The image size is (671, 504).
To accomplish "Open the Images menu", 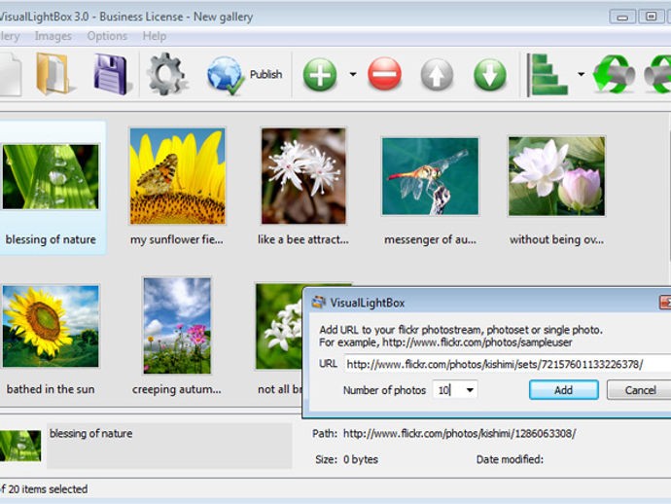I will point(53,36).
